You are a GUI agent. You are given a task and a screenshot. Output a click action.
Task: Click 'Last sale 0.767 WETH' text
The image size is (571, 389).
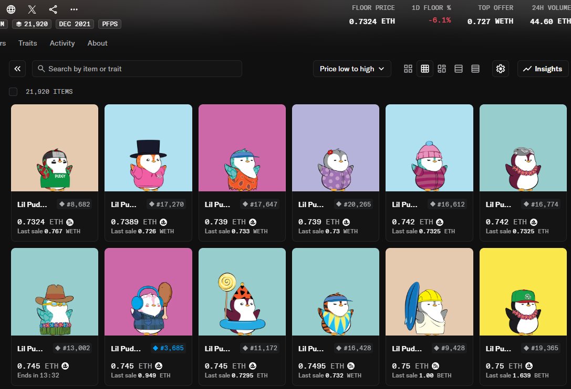coord(49,231)
